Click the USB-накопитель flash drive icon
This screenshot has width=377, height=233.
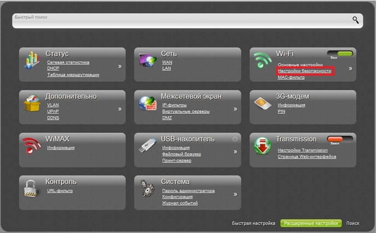[x=148, y=145]
